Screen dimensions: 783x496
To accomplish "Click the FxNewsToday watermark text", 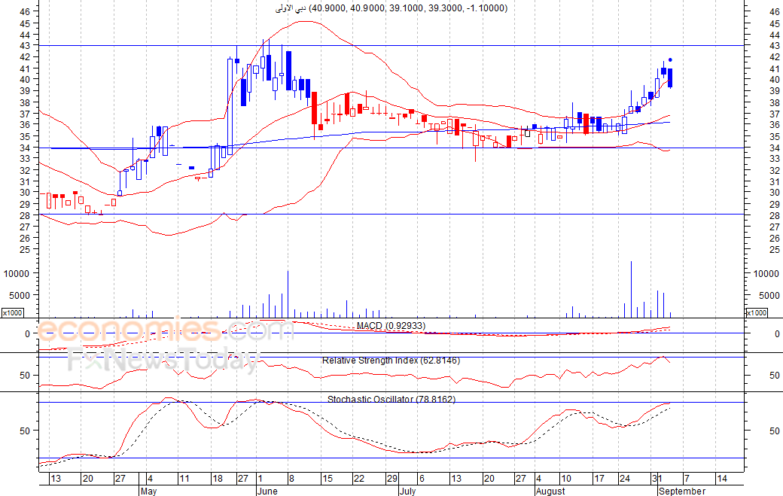I will [x=162, y=361].
